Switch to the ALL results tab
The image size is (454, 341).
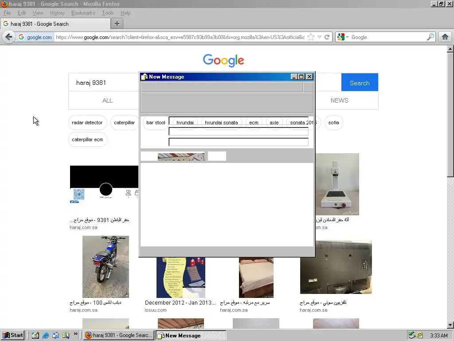[107, 100]
